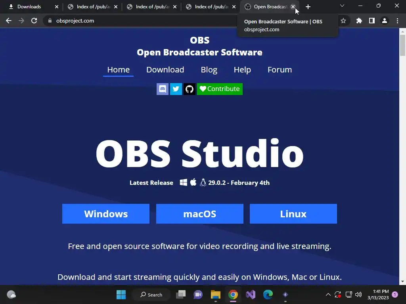Image resolution: width=406 pixels, height=304 pixels.
Task: Bookmark this page with the star icon
Action: point(343,21)
